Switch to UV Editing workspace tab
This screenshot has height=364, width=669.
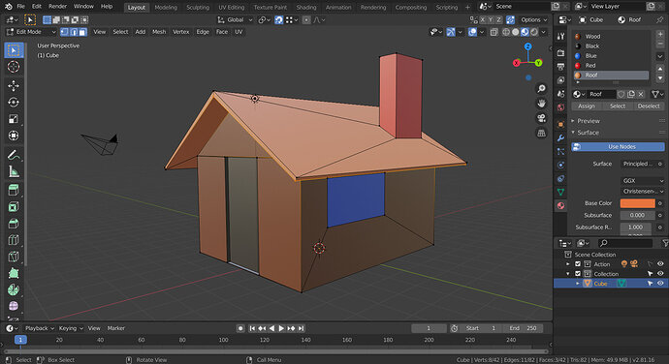point(232,7)
